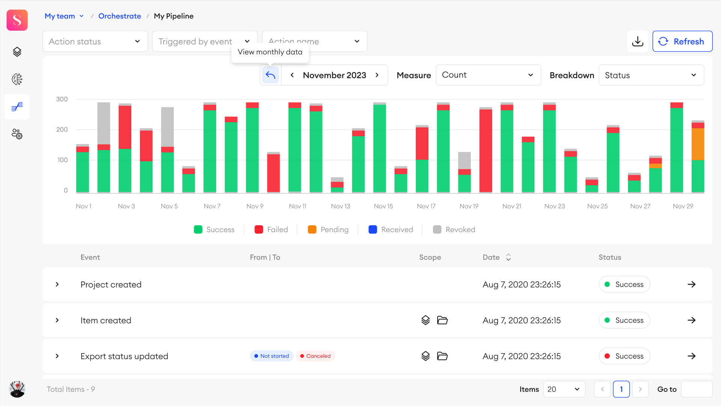Image resolution: width=721 pixels, height=406 pixels.
Task: Open the My team breadcrumb menu
Action: pyautogui.click(x=64, y=16)
